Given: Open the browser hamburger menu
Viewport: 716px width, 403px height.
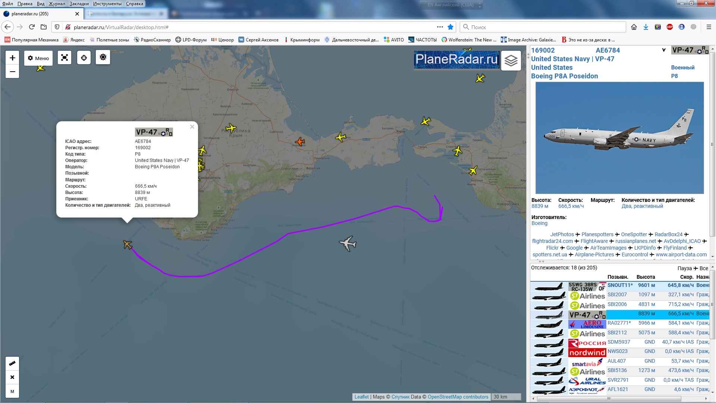Looking at the screenshot, I should click(x=709, y=27).
